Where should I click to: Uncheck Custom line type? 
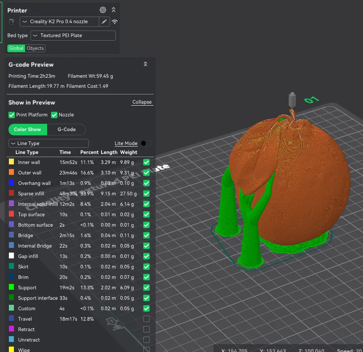tap(146, 308)
